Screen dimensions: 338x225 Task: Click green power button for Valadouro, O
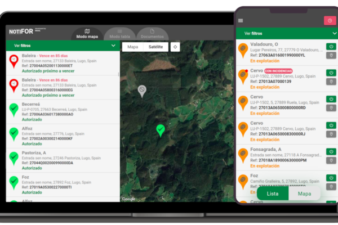tap(331, 47)
